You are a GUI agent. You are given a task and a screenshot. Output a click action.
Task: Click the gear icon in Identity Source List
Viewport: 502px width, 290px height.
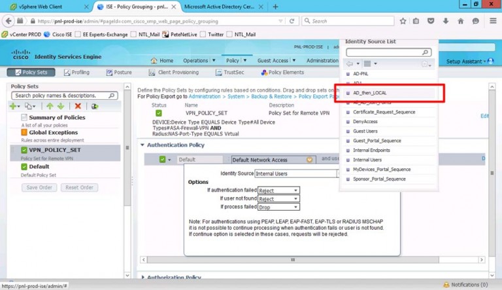425,64
